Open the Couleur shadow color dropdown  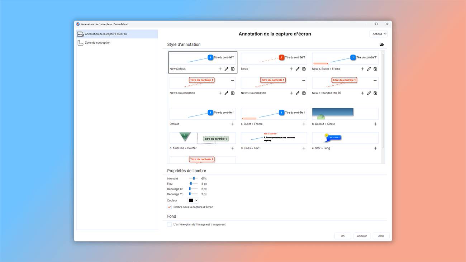[197, 200]
